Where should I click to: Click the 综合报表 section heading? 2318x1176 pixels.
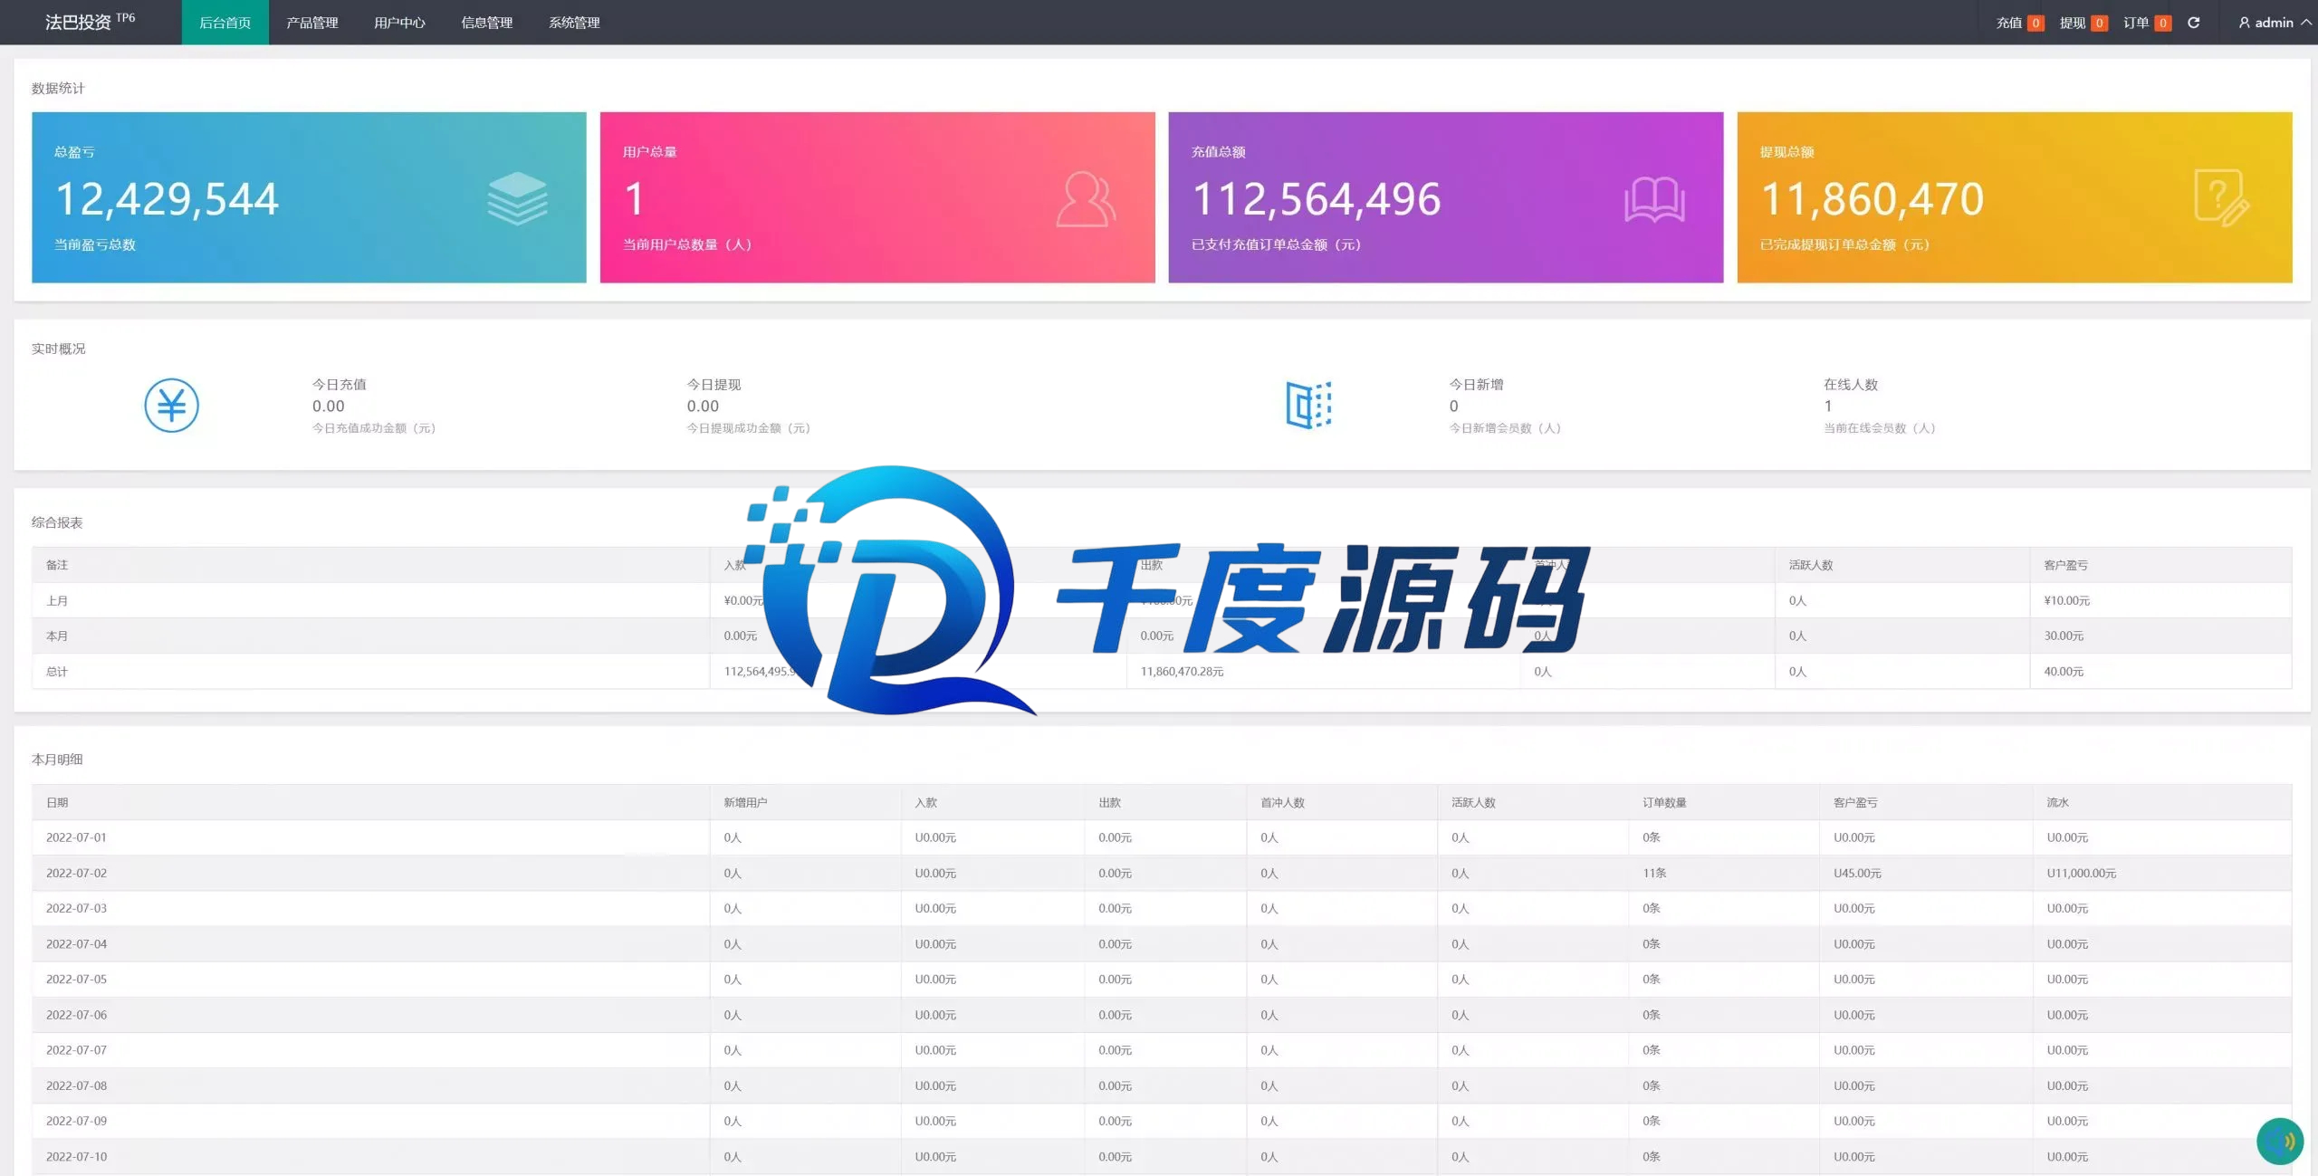coord(57,522)
